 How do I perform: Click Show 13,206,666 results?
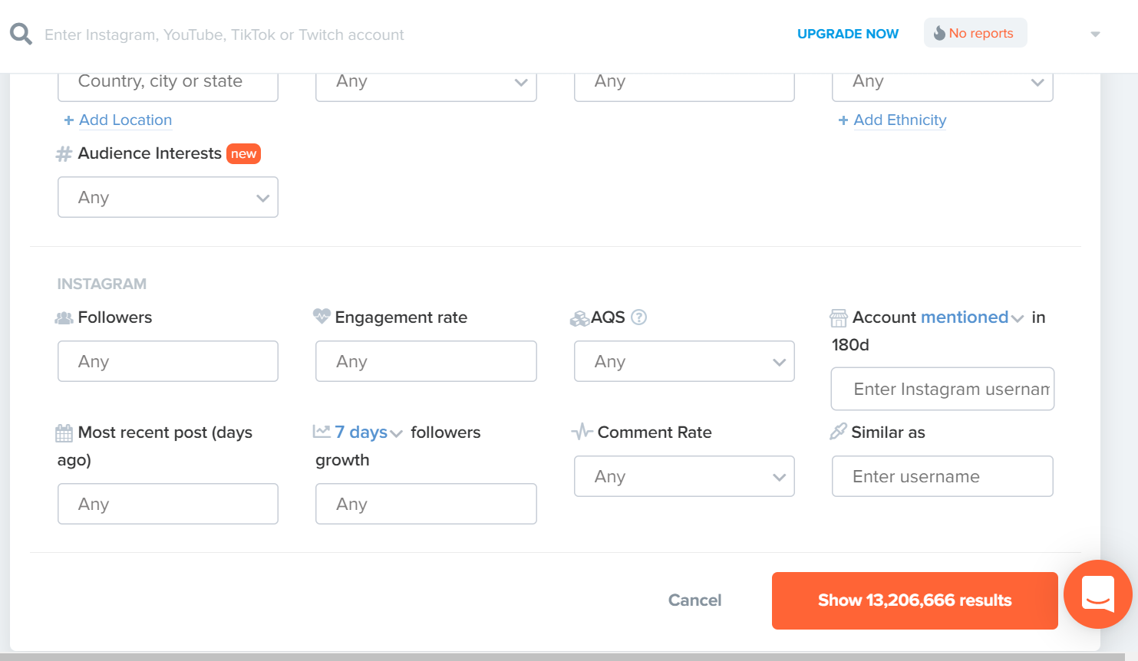(x=914, y=600)
